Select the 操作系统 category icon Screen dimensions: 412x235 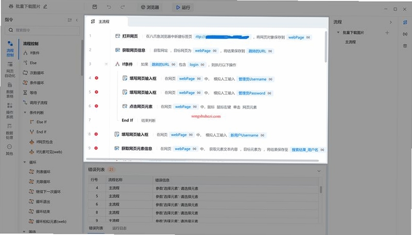pos(10,111)
